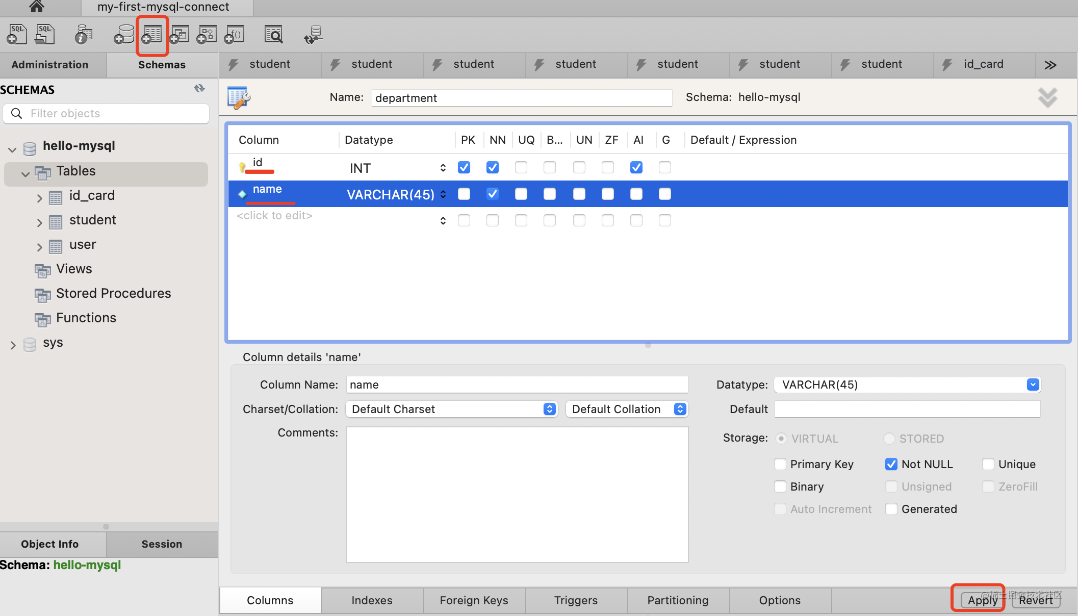The image size is (1078, 616).
Task: Click the create new schema icon
Action: click(124, 35)
